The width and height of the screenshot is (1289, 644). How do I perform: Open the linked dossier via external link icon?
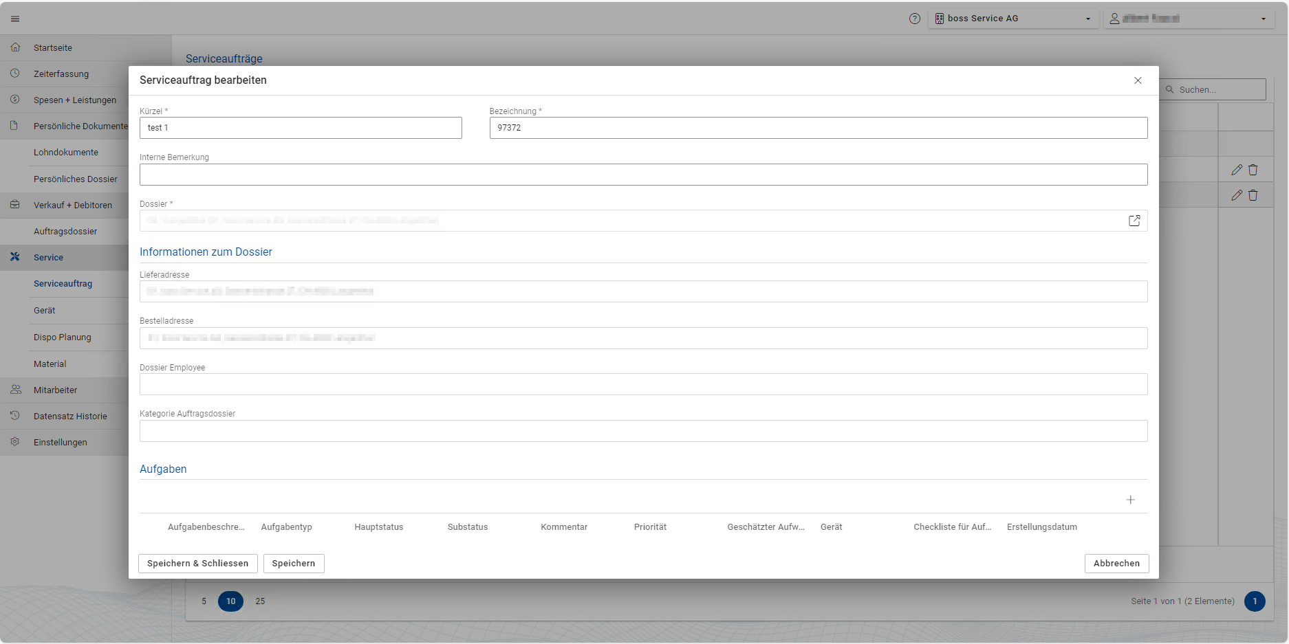[1134, 221]
